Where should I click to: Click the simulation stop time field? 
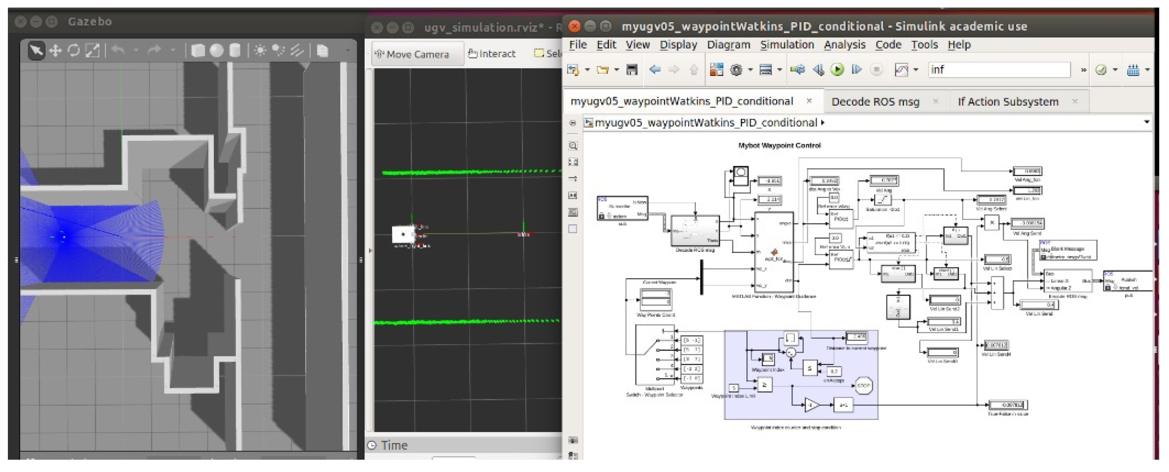(x=998, y=69)
